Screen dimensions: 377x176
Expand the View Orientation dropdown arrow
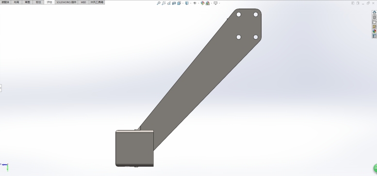pos(183,3)
